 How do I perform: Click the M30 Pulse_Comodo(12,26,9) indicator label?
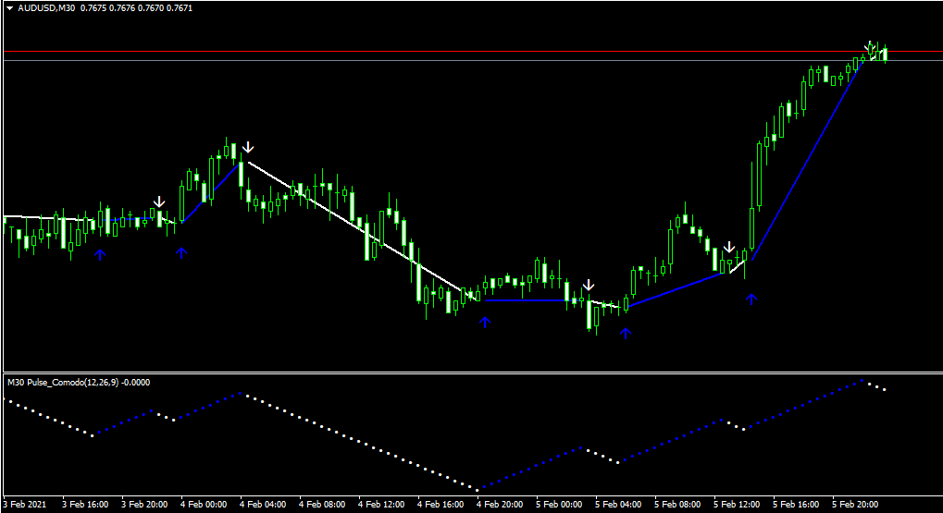click(78, 382)
